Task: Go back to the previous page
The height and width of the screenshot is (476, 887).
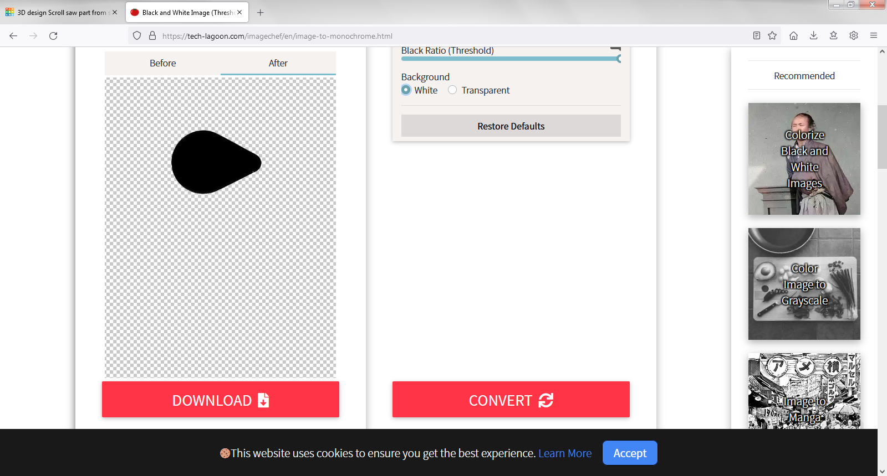Action: (13, 36)
